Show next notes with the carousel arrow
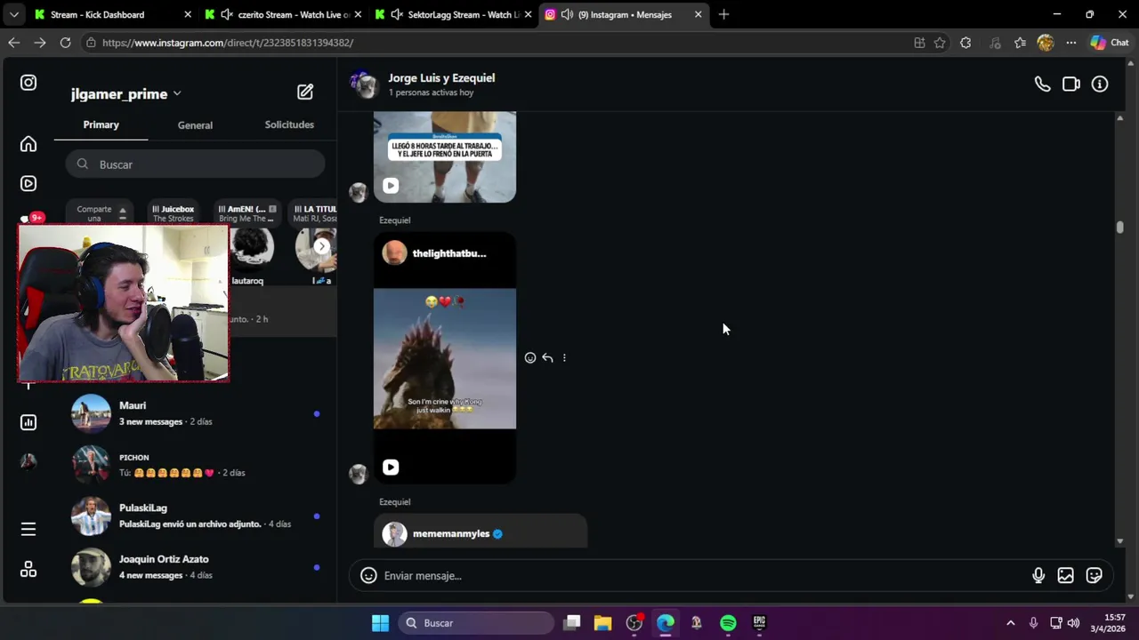1139x640 pixels. click(x=322, y=246)
